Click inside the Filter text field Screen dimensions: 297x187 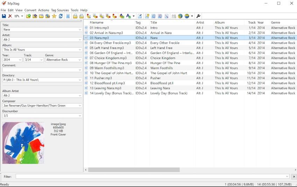click(x=150, y=177)
